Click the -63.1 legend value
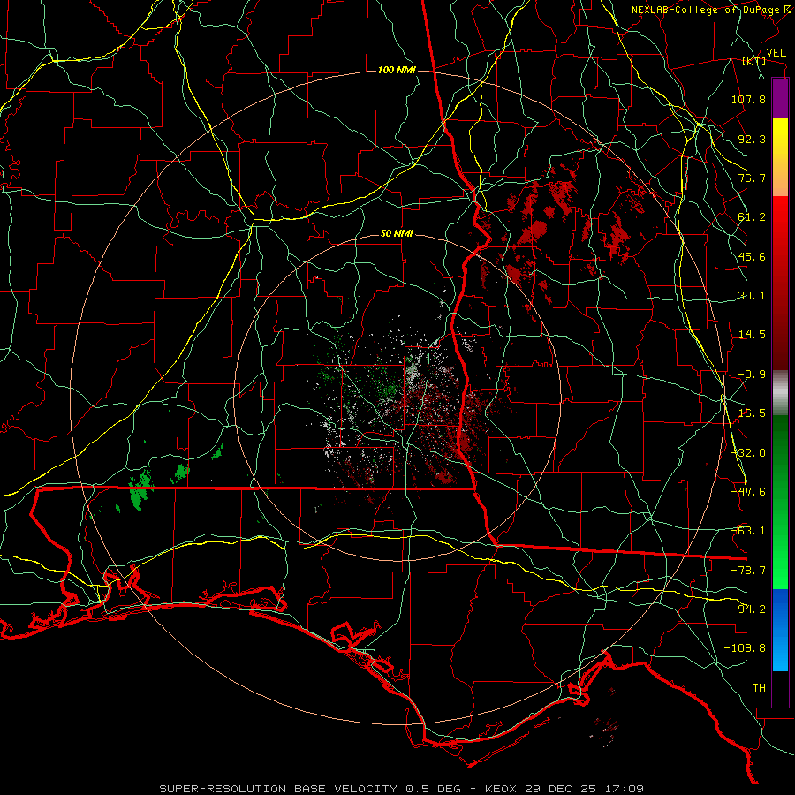 748,531
